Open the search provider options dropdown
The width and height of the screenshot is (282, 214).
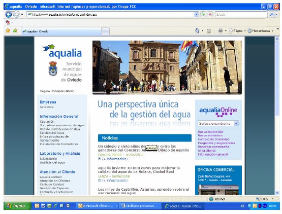276,14
